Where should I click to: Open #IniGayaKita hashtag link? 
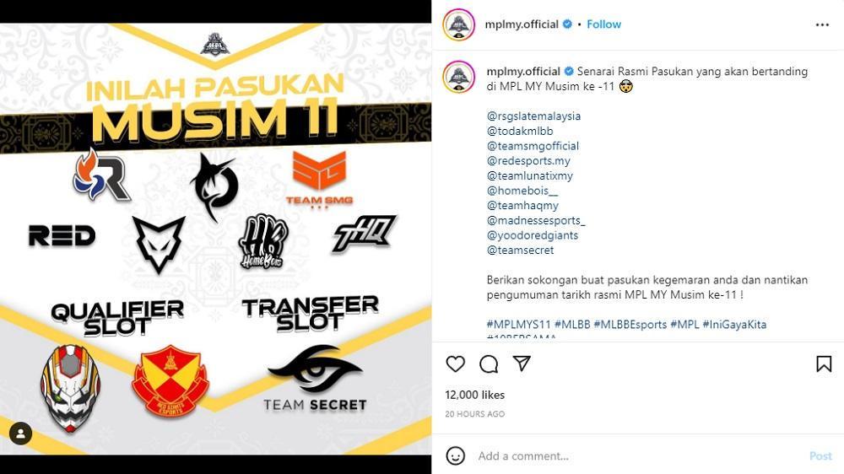(x=734, y=325)
